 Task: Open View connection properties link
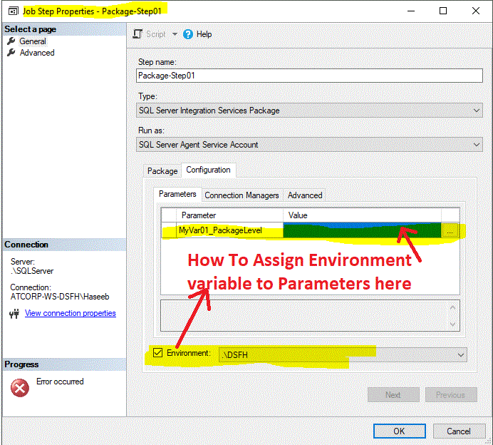point(71,313)
